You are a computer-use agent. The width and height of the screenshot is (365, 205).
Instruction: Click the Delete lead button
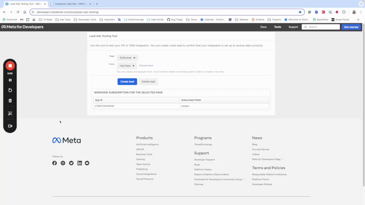(x=148, y=82)
